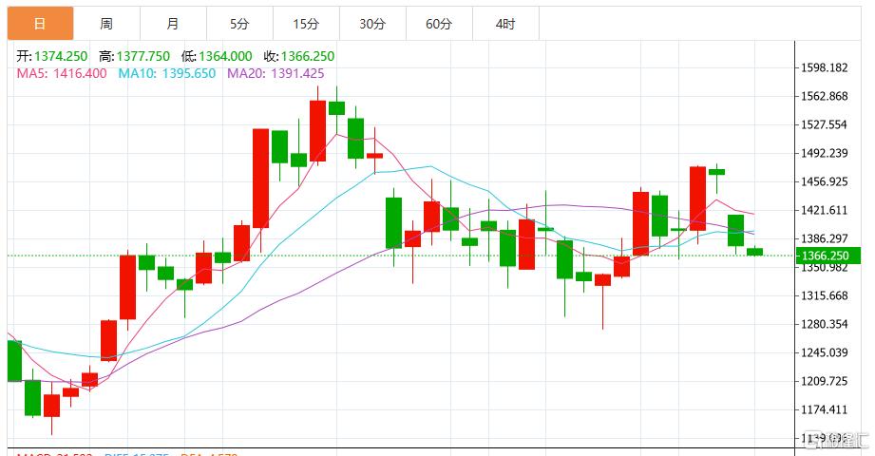The height and width of the screenshot is (456, 875).
Task: Click the high price value 1377.750
Action: coord(143,56)
